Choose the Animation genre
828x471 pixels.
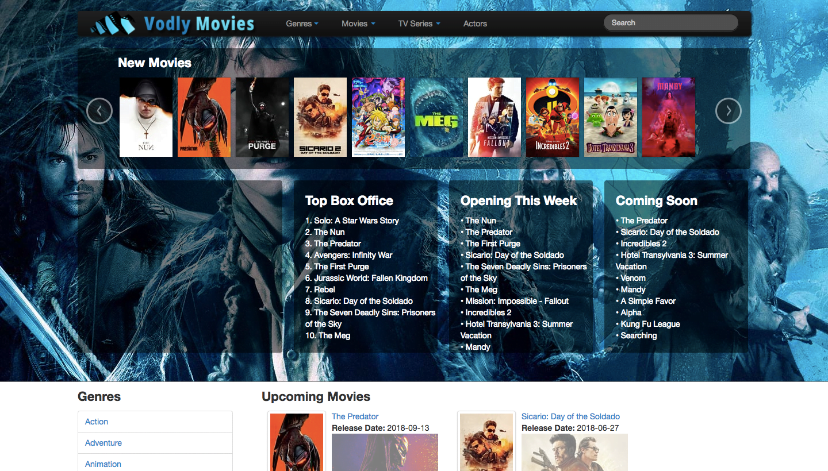pos(155,463)
